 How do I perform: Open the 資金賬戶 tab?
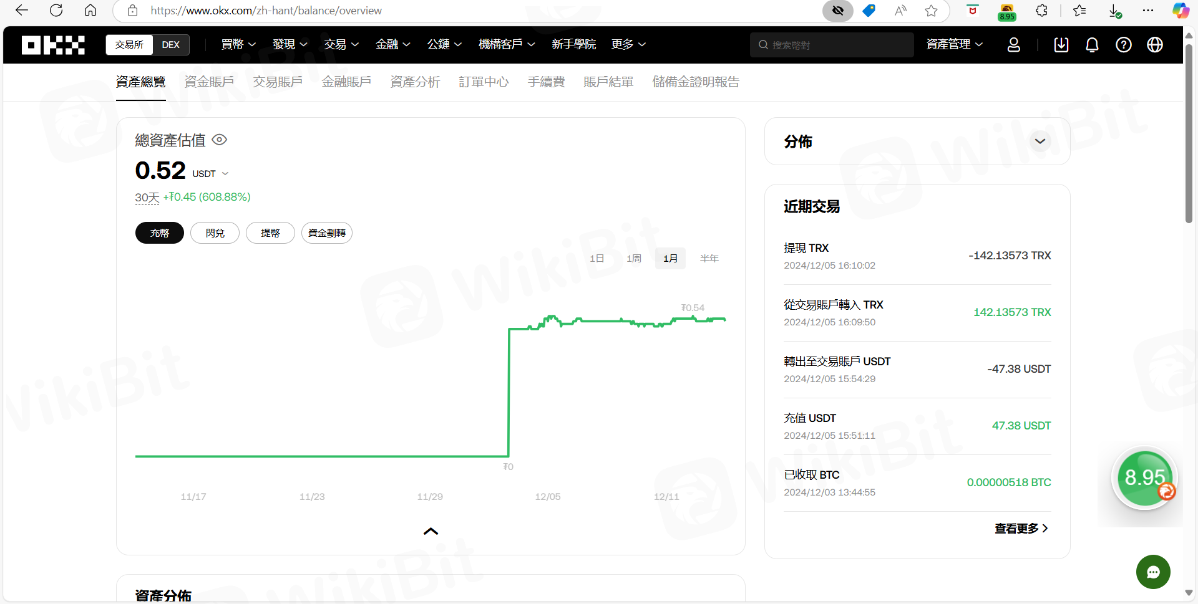[x=209, y=82]
